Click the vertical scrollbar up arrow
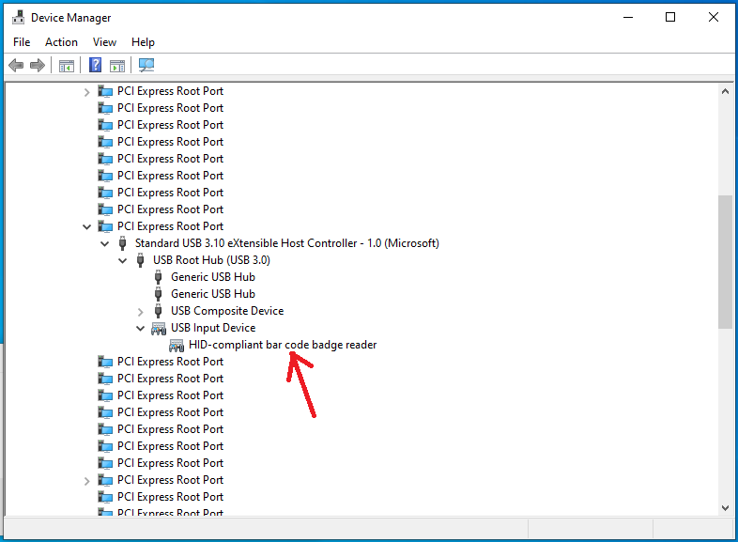The image size is (738, 542). 725,91
